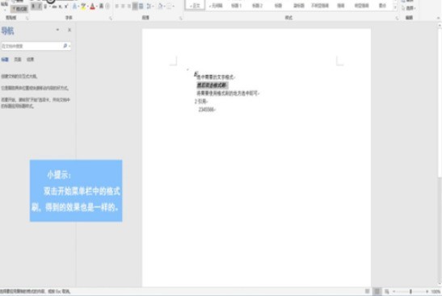Open the Navigation pane options dropdown
442x296 pixels.
coord(57,30)
